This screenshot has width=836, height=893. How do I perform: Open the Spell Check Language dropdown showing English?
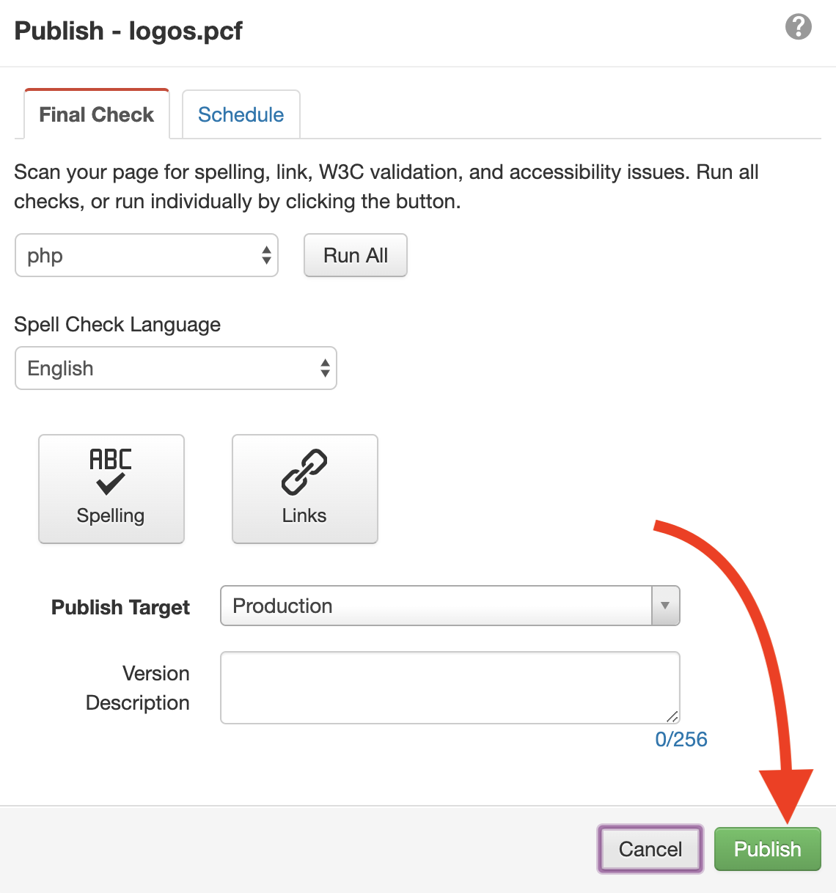176,368
